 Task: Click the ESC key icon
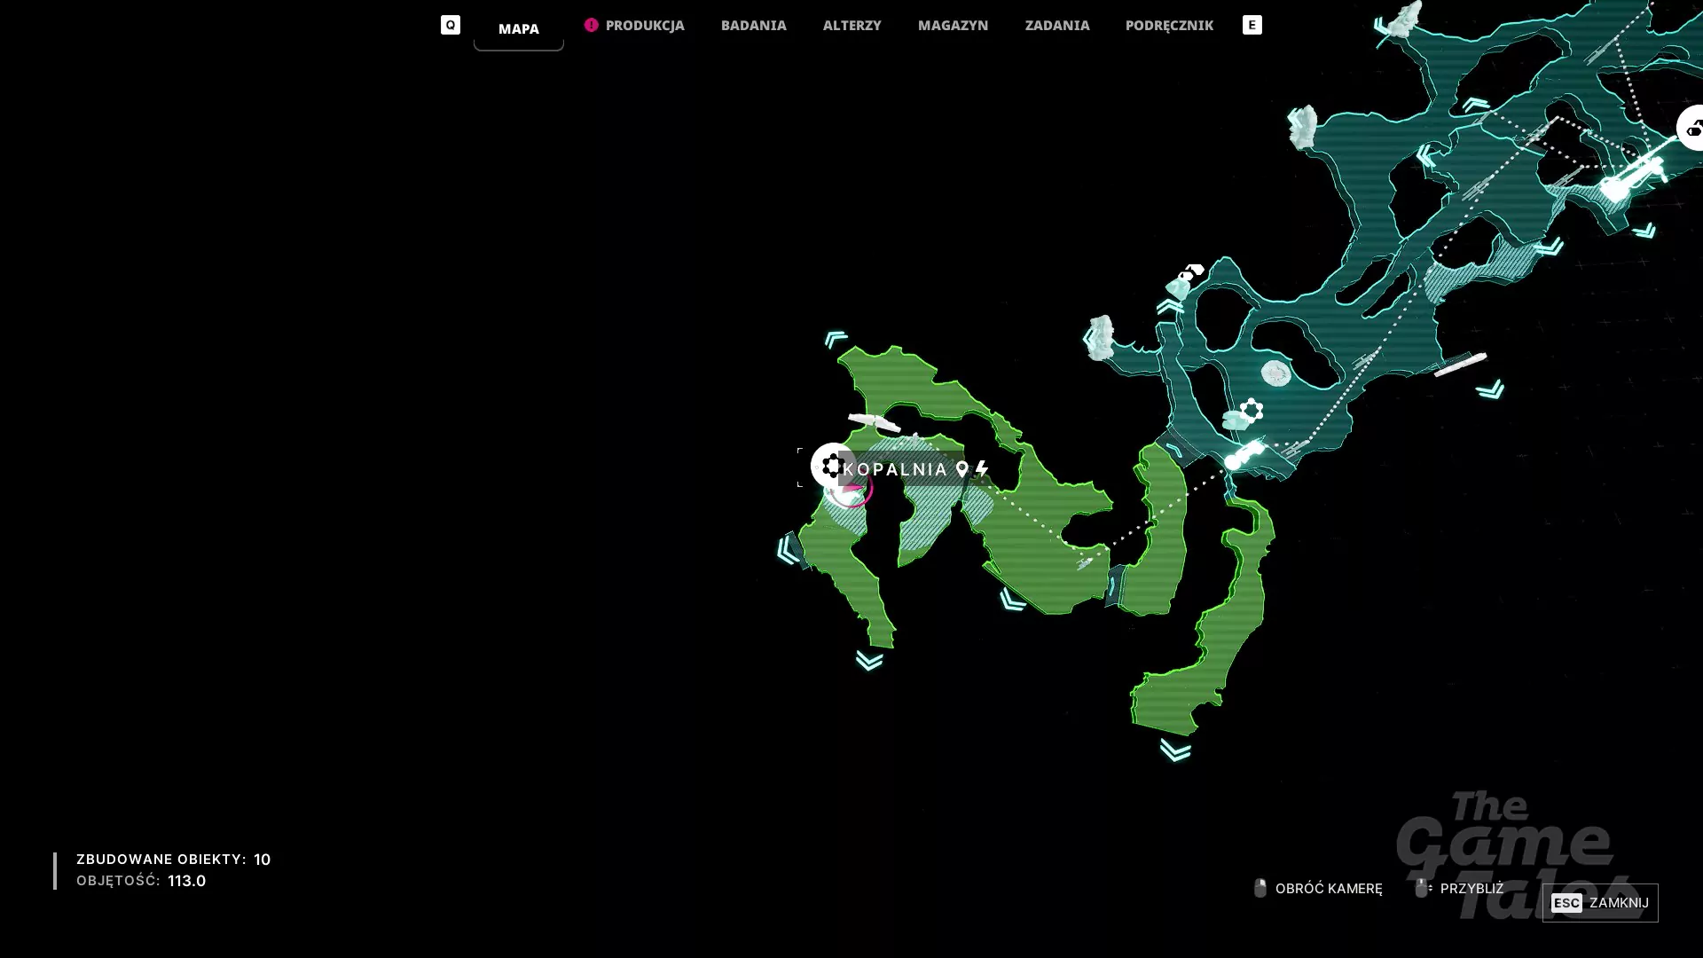[x=1566, y=902]
